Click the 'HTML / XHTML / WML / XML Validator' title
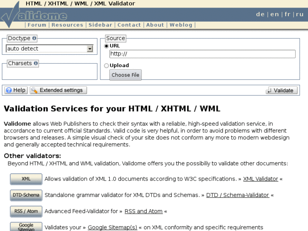This screenshot has width=308, height=231. pyautogui.click(x=80, y=3)
